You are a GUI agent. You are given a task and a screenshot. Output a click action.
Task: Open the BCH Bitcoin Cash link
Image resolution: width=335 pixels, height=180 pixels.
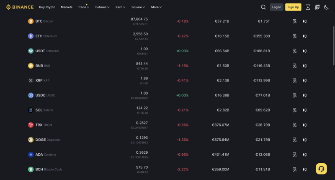coord(45,169)
